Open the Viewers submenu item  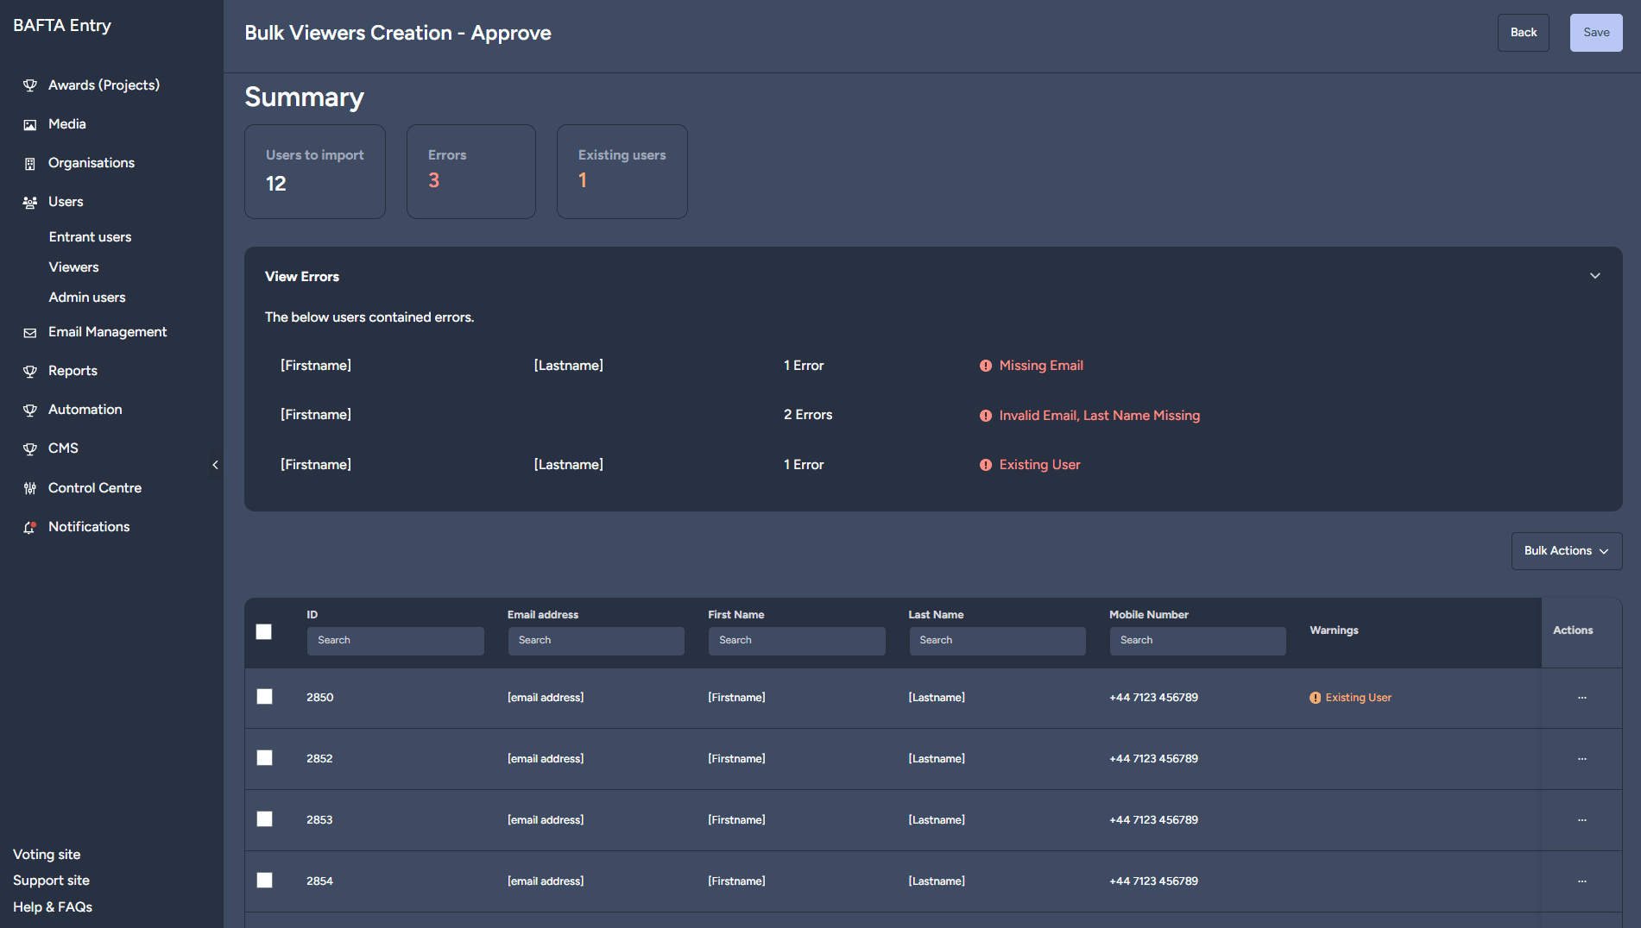74,267
